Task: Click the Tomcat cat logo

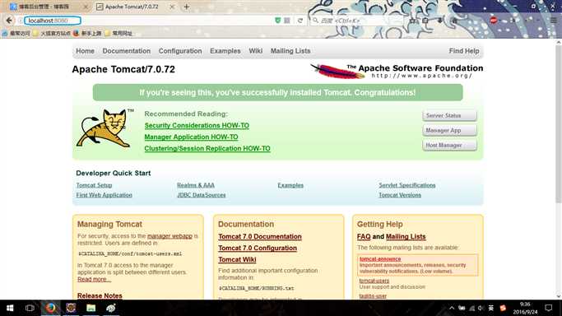Action: tap(104, 128)
